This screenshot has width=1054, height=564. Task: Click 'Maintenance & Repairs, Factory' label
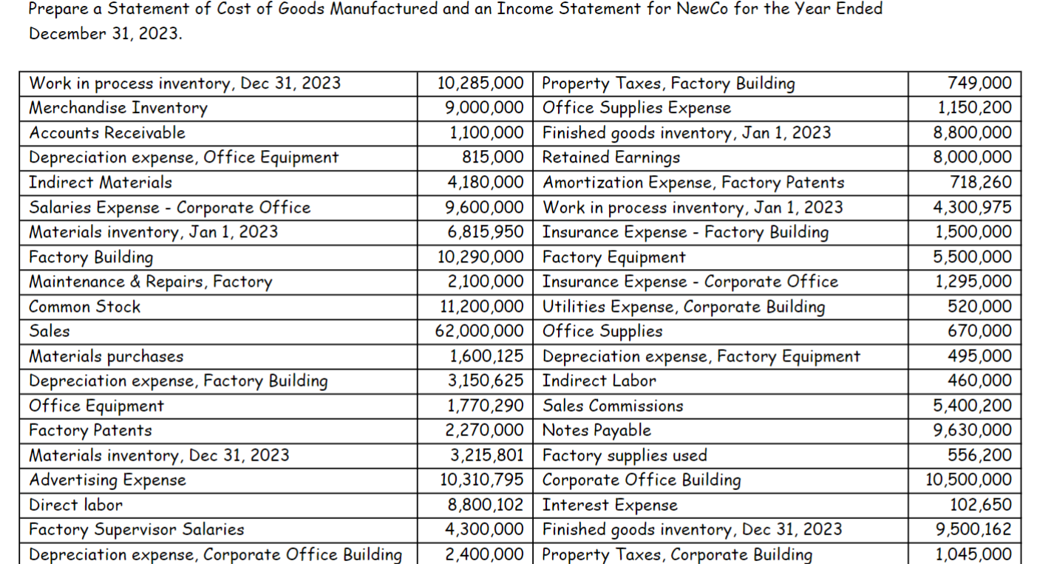coord(151,282)
